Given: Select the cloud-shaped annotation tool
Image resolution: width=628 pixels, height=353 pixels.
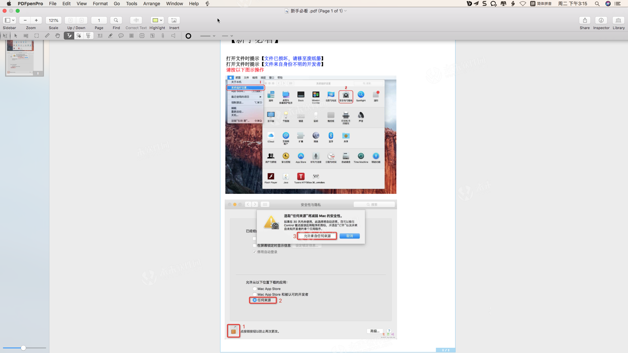Looking at the screenshot, I should (142, 36).
